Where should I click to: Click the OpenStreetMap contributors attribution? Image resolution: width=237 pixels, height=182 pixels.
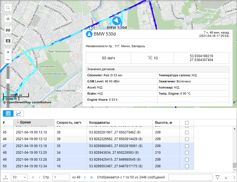click(x=27, y=102)
